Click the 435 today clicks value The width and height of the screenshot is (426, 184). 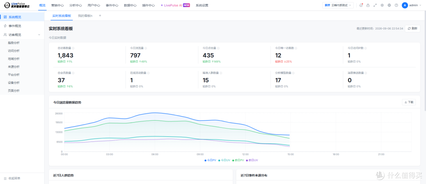point(208,56)
